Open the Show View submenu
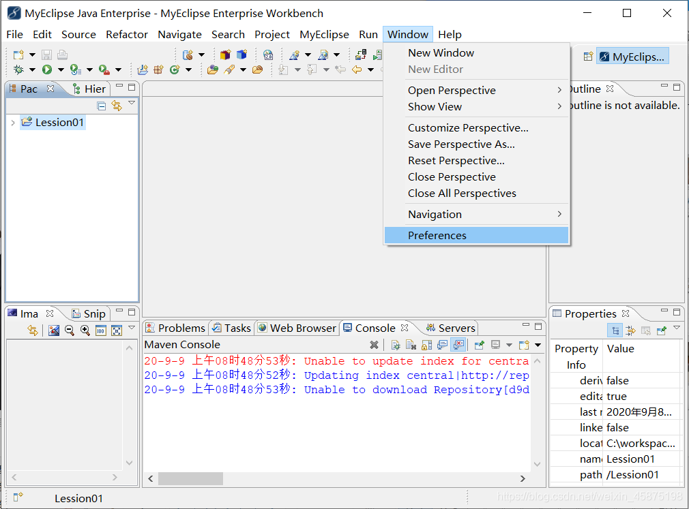 477,106
